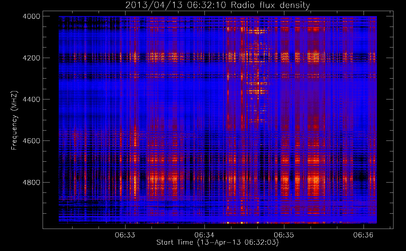Click the 06:34 time axis label
The height and width of the screenshot is (251, 406).
tap(205, 235)
